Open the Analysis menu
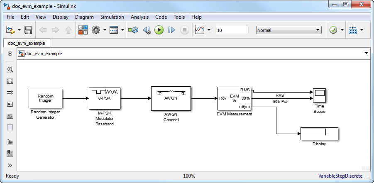Viewport: 374px width, 183px height. tap(139, 17)
